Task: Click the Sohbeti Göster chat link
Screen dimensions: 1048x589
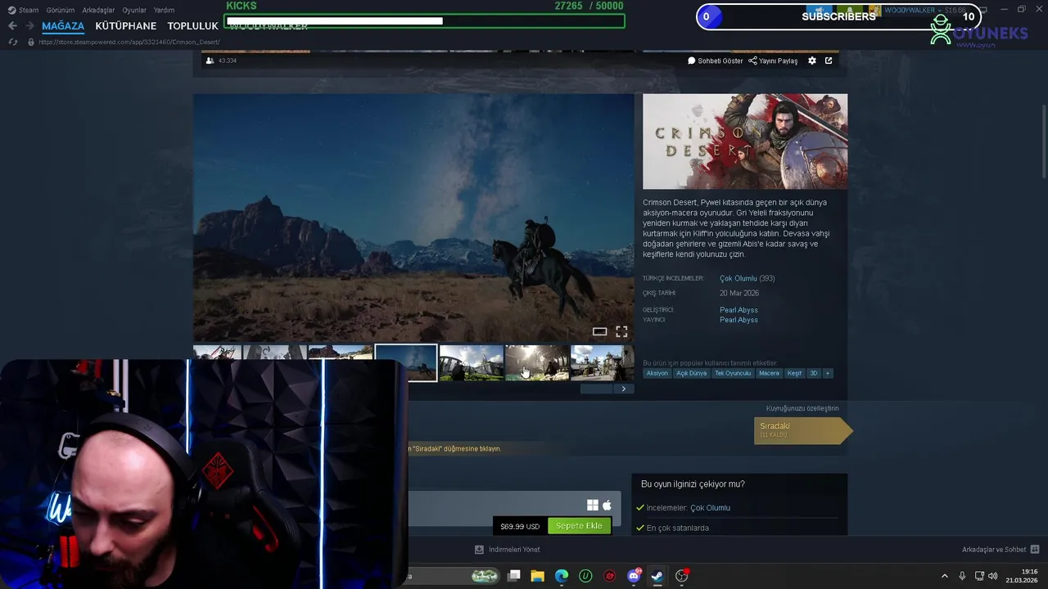Action: point(716,61)
